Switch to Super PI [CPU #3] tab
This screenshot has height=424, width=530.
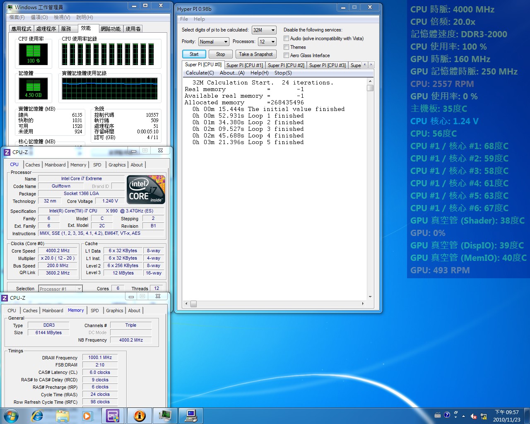click(x=327, y=65)
